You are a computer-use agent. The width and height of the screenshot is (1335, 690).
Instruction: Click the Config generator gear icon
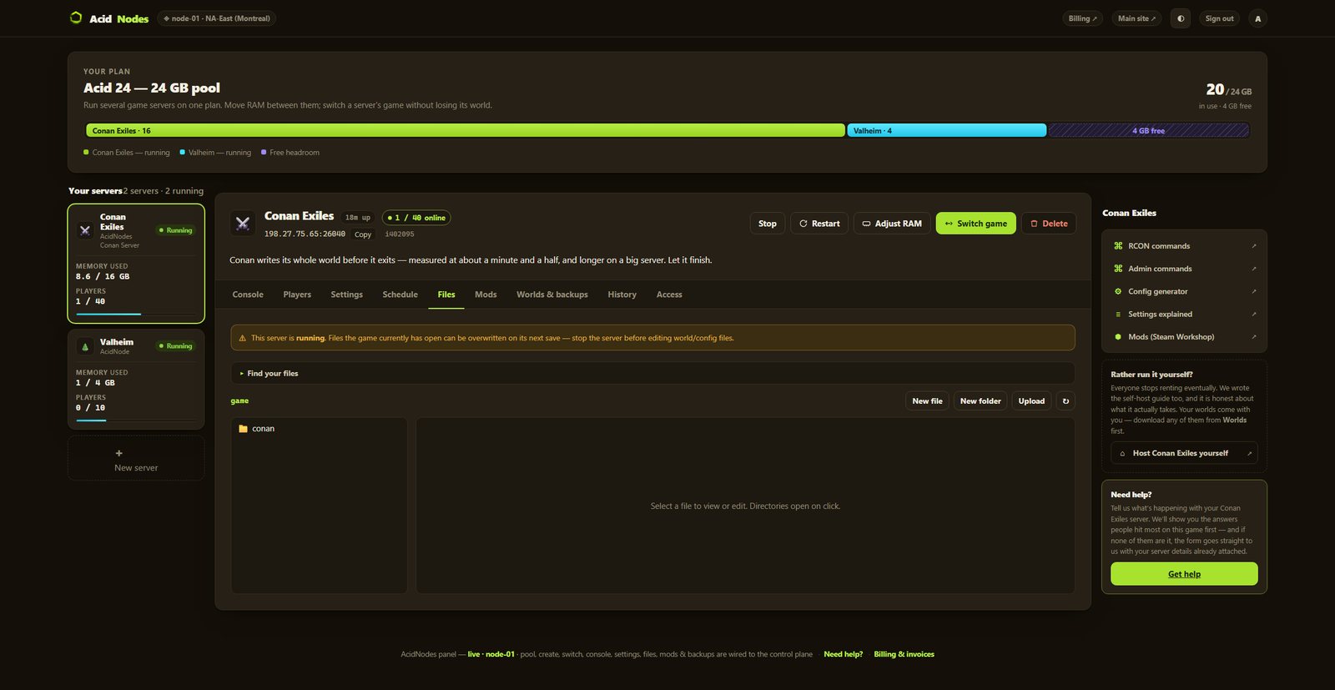coord(1118,291)
